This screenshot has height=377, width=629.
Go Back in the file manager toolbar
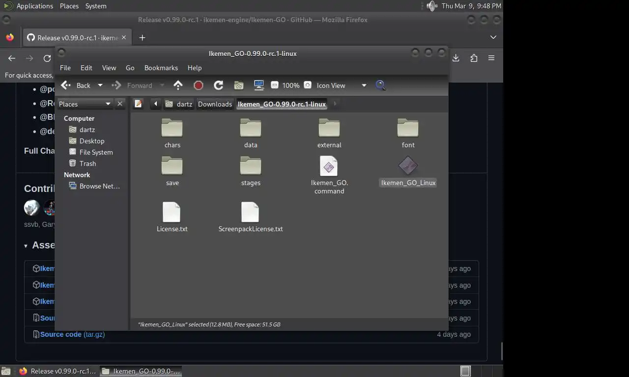[76, 85]
